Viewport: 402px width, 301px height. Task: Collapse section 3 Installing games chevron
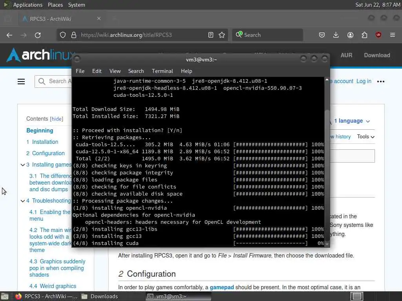[23, 165]
